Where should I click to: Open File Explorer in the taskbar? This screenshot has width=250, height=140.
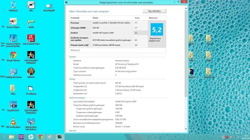tap(12, 137)
